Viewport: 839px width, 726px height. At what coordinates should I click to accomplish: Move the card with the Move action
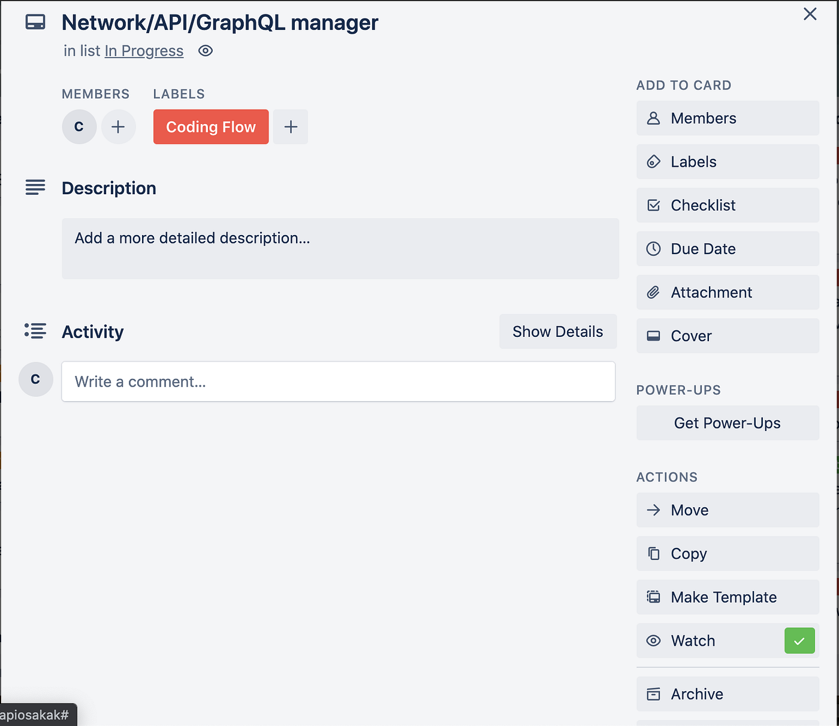728,510
